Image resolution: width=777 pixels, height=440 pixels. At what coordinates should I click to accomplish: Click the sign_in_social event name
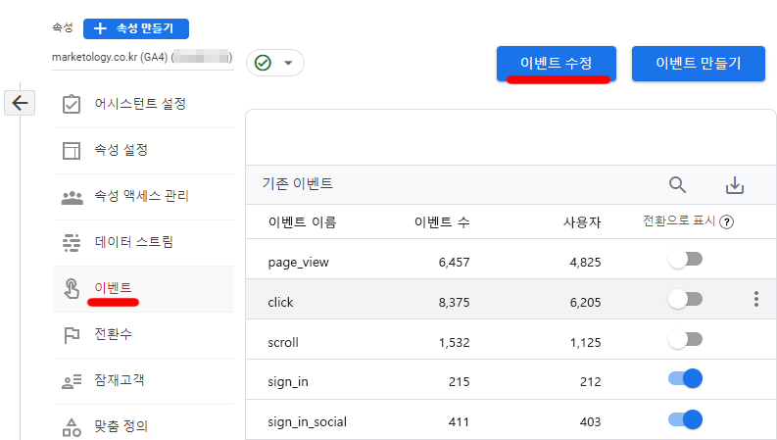point(308,422)
